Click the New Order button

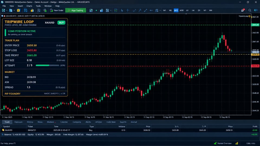tap(57, 10)
